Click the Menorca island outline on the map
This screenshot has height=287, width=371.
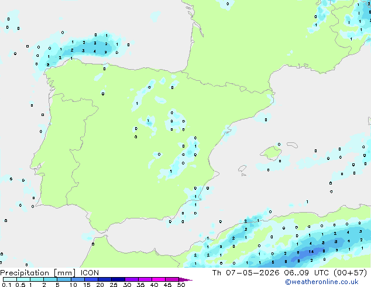[293, 145]
